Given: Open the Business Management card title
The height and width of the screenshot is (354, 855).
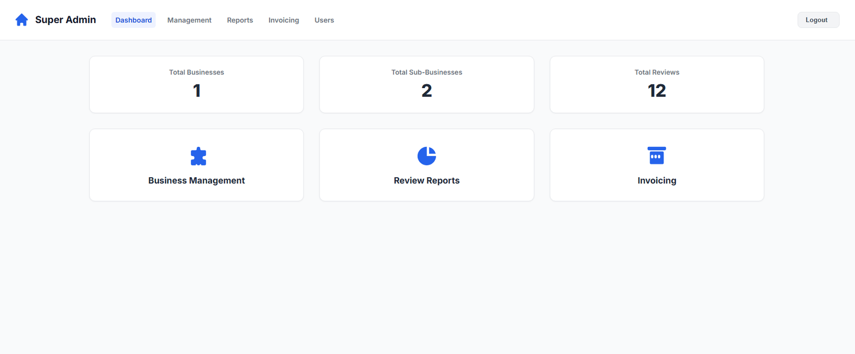Looking at the screenshot, I should pyautogui.click(x=197, y=180).
